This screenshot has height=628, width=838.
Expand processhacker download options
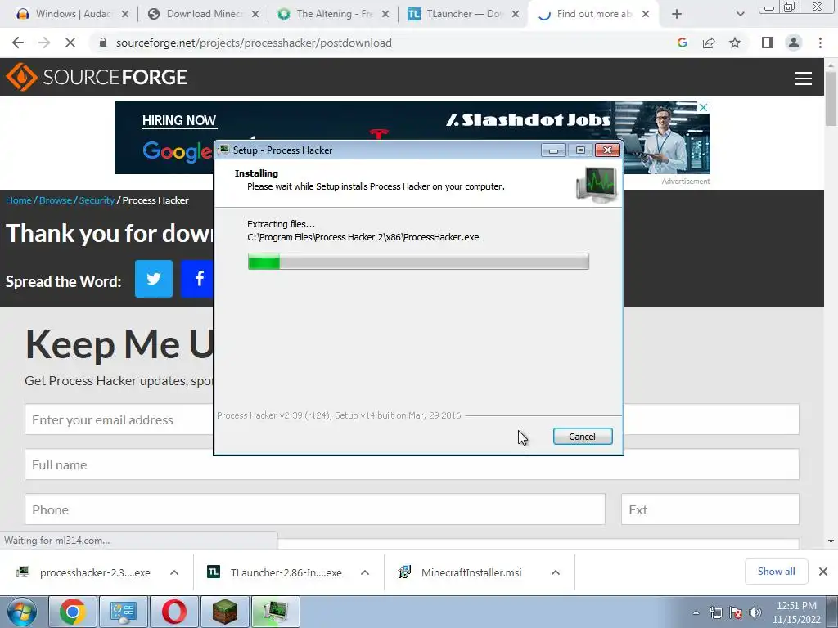[x=174, y=572]
